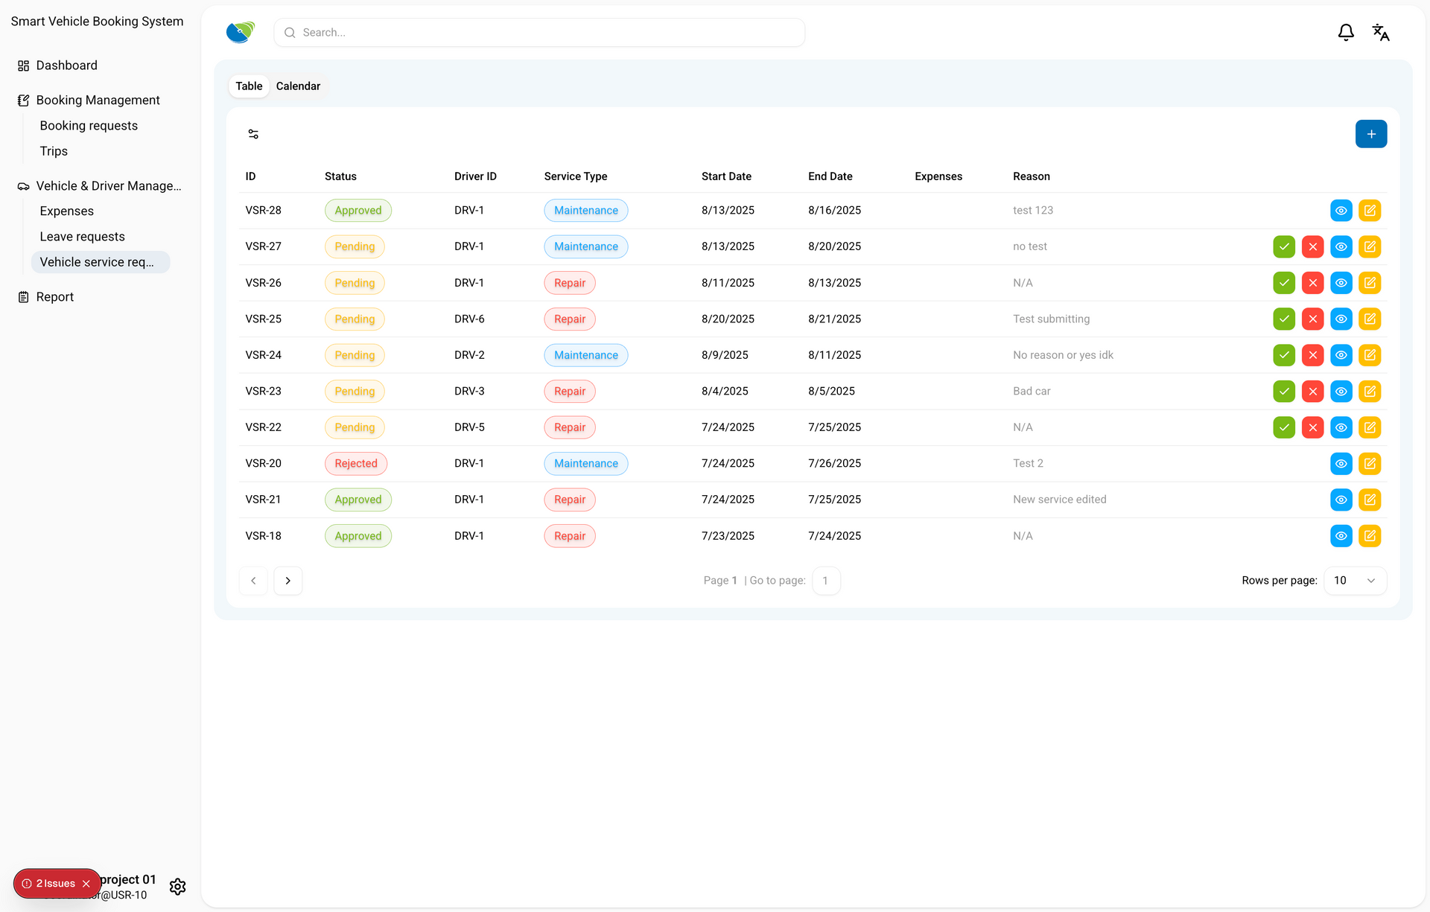This screenshot has height=912, width=1430.
Task: Switch to the Calendar tab
Action: tap(298, 86)
